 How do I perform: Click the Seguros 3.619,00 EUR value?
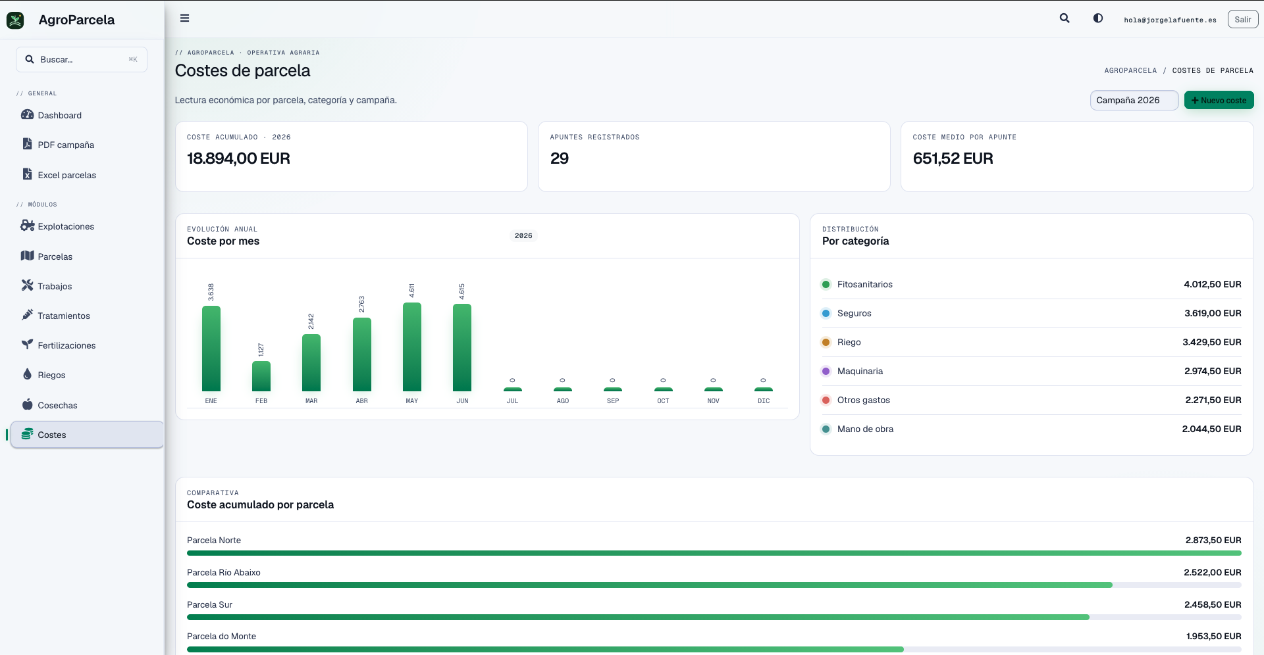coord(1213,313)
